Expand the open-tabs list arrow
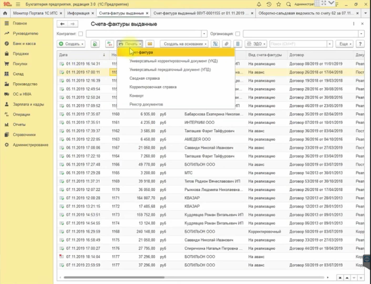The height and width of the screenshot is (284, 371). pyautogui.click(x=365, y=13)
